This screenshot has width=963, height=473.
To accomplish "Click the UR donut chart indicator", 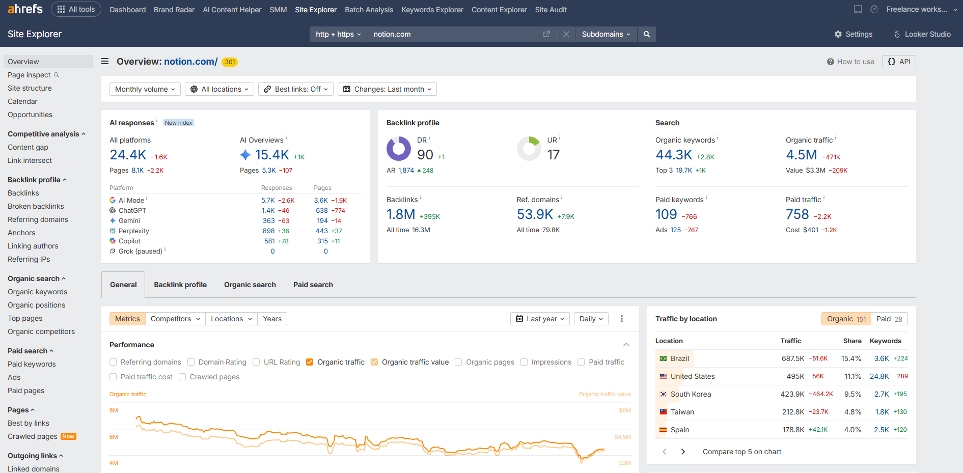I will coord(529,149).
